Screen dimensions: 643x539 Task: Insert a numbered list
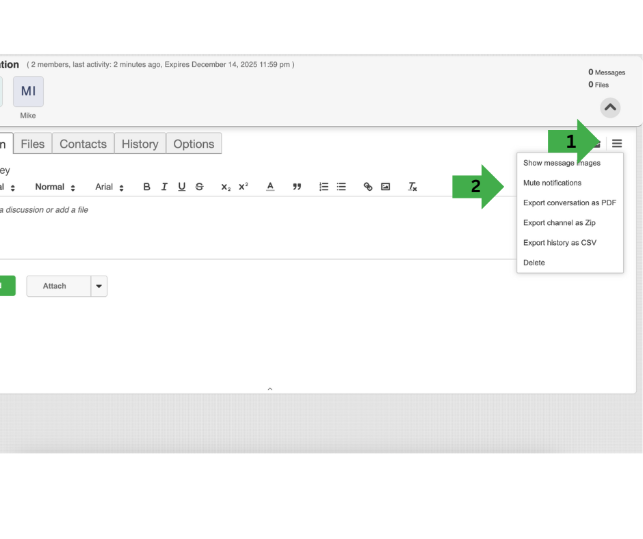tap(324, 187)
